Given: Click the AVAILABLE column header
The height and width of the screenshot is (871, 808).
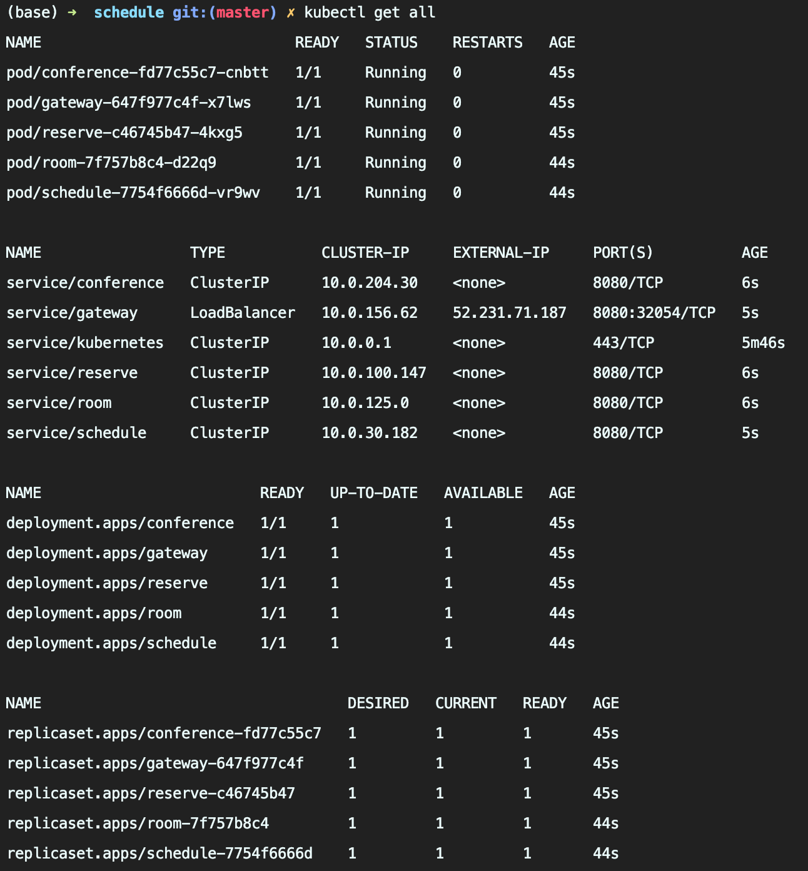Looking at the screenshot, I should coord(483,493).
